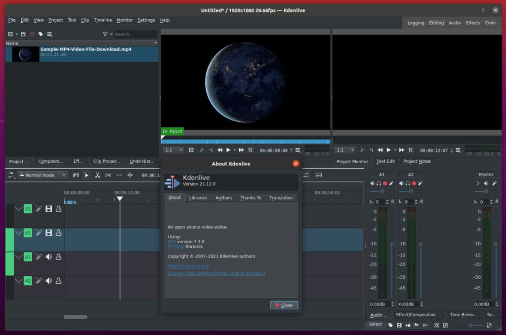Image resolution: width=506 pixels, height=335 pixels.
Task: Lock the V2 track
Action: 58,209
